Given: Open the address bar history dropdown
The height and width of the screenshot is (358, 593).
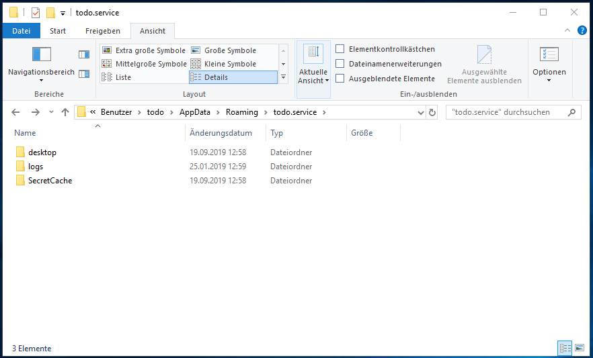Looking at the screenshot, I should click(421, 112).
